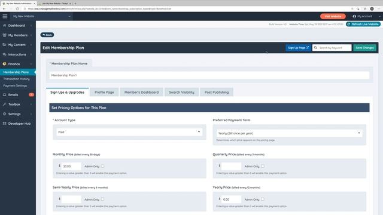Click the Dashboard home icon
This screenshot has height=215, width=383.
[4, 25]
